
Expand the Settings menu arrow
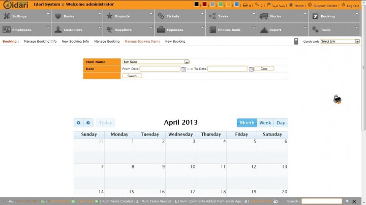point(48,14)
